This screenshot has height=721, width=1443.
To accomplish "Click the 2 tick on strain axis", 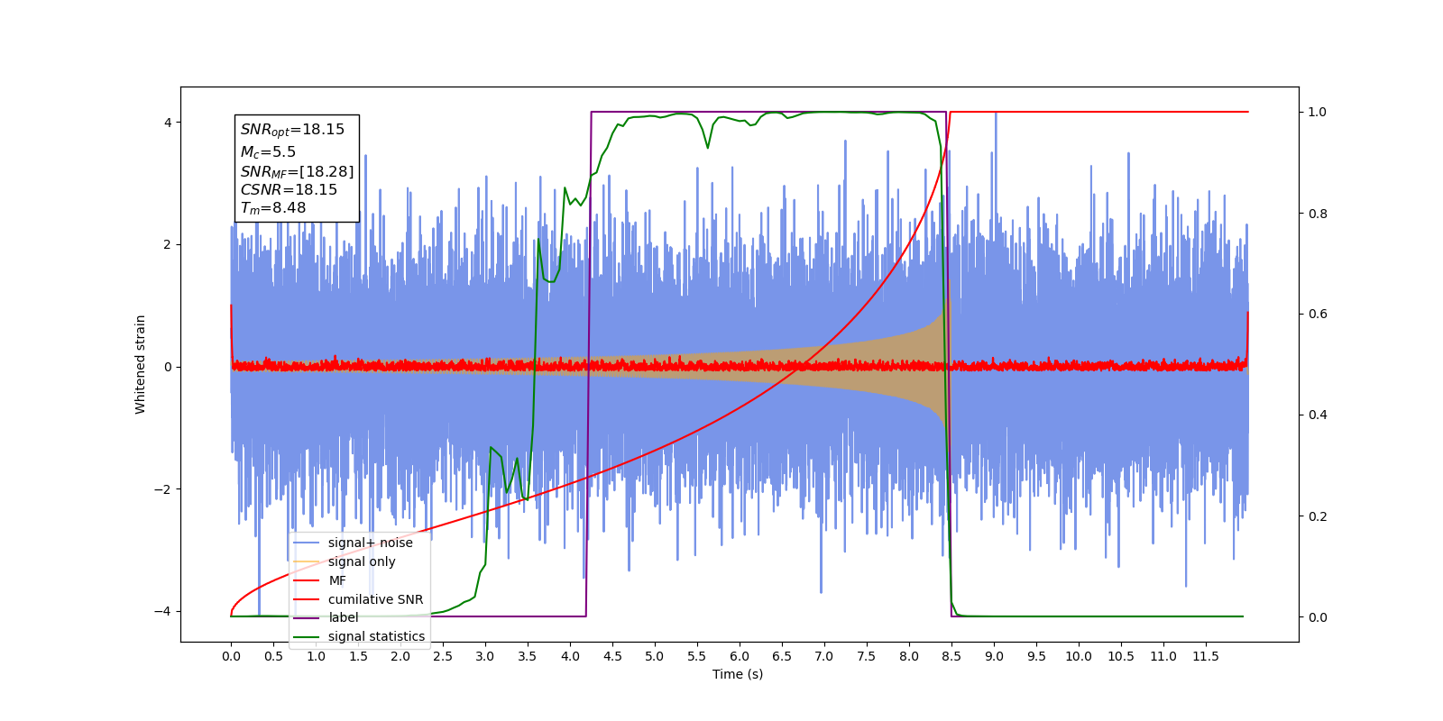I will 168,244.
